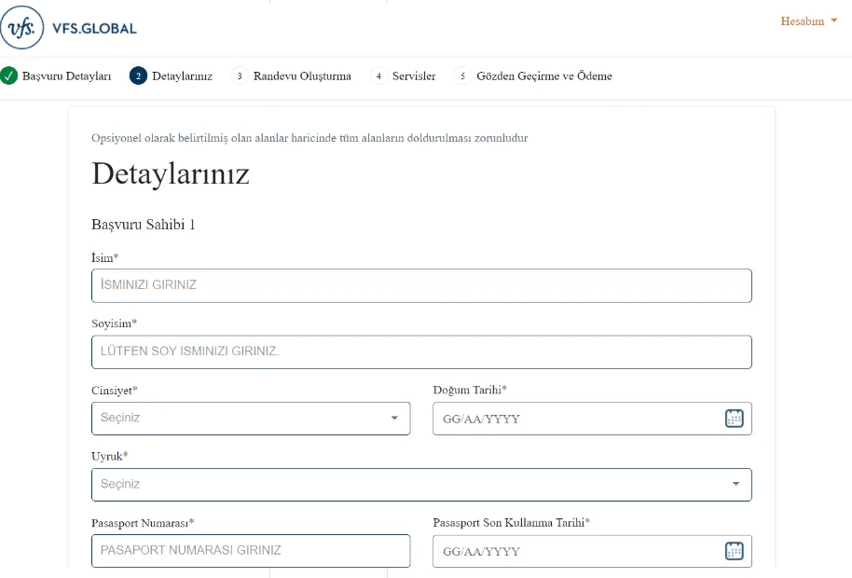
Task: Click the VFS Global logo
Action: [69, 28]
